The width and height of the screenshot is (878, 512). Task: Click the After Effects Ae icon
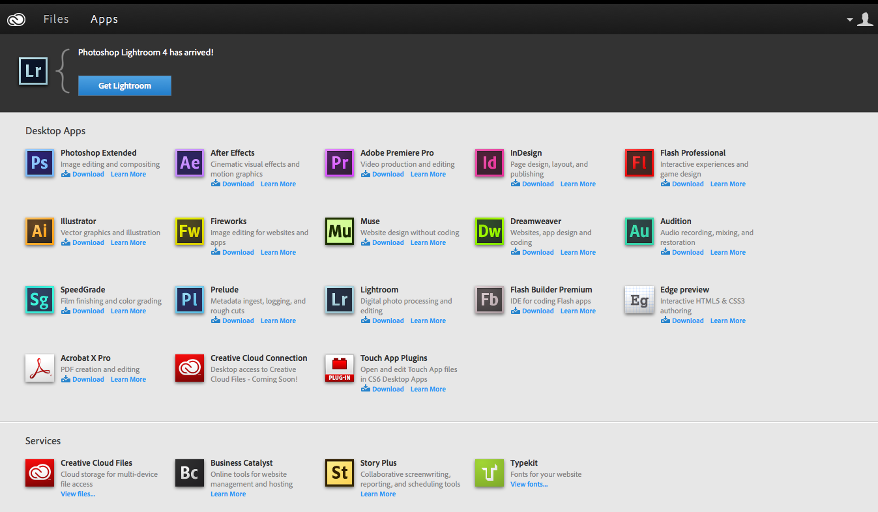[x=190, y=163]
